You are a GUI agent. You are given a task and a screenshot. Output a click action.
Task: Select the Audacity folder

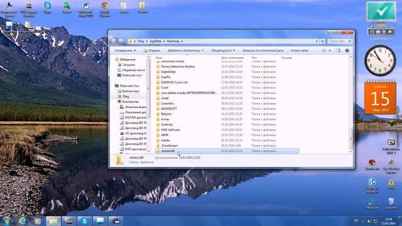pos(166,124)
